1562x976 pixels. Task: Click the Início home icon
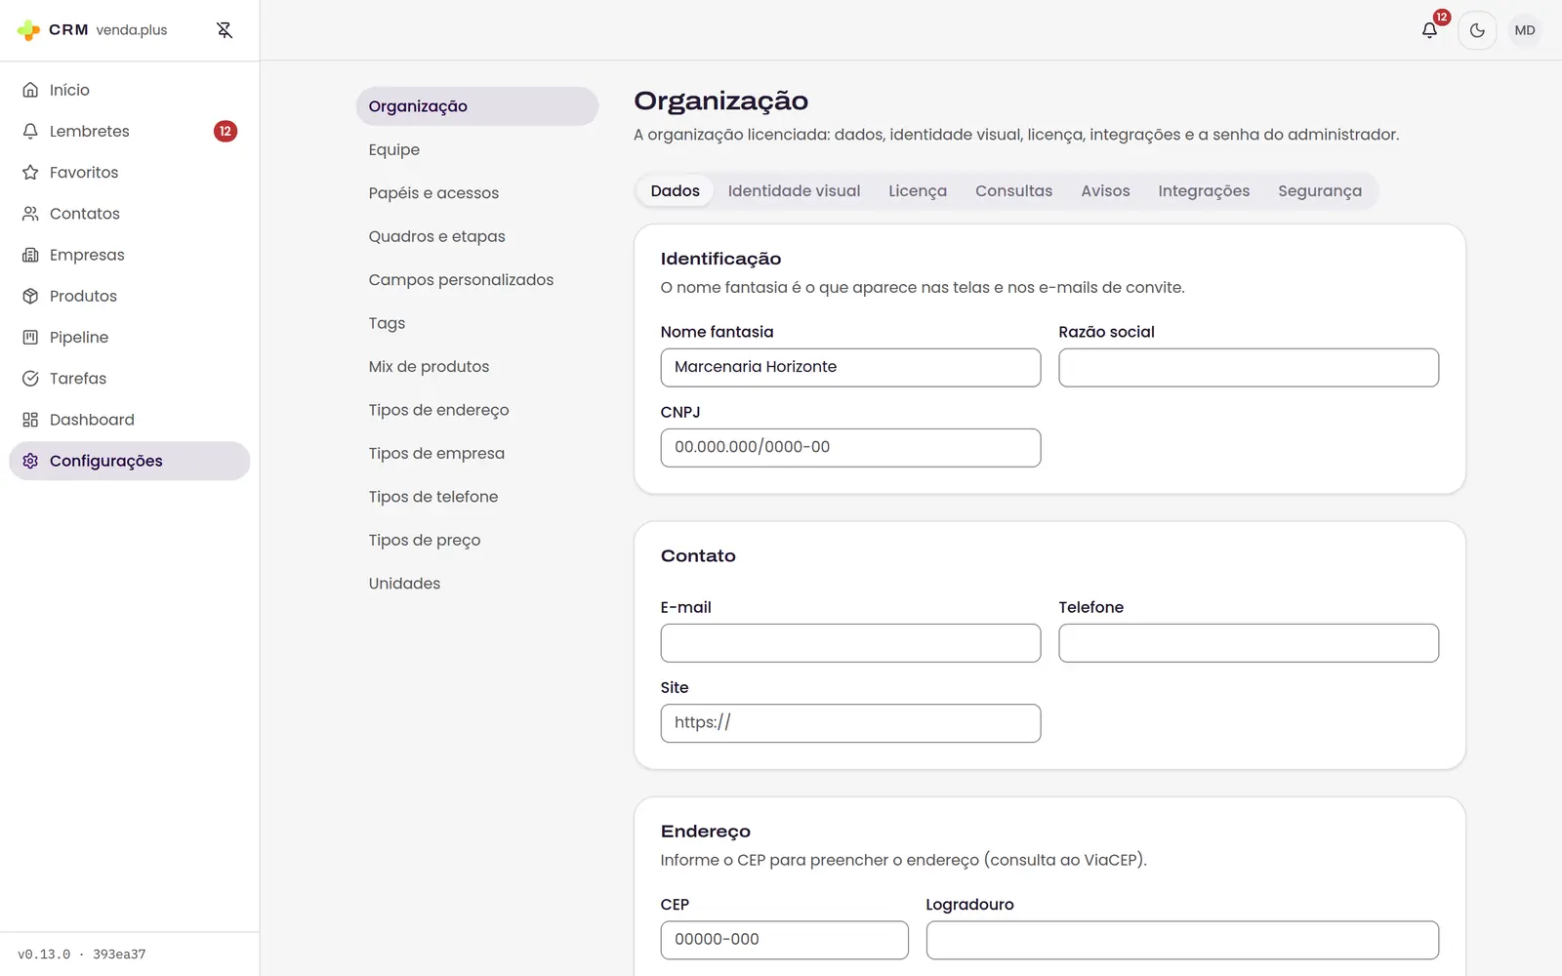point(30,90)
